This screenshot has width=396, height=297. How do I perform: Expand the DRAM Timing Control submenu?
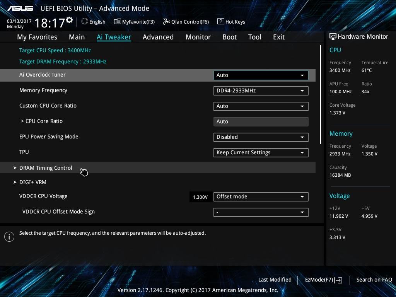(158, 168)
